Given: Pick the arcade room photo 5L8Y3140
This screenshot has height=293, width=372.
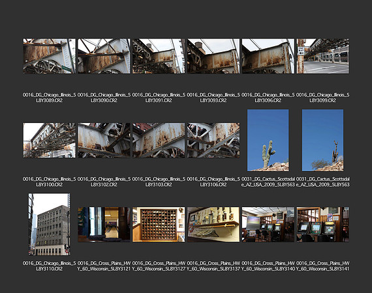Looking at the screenshot, I should point(268,225).
